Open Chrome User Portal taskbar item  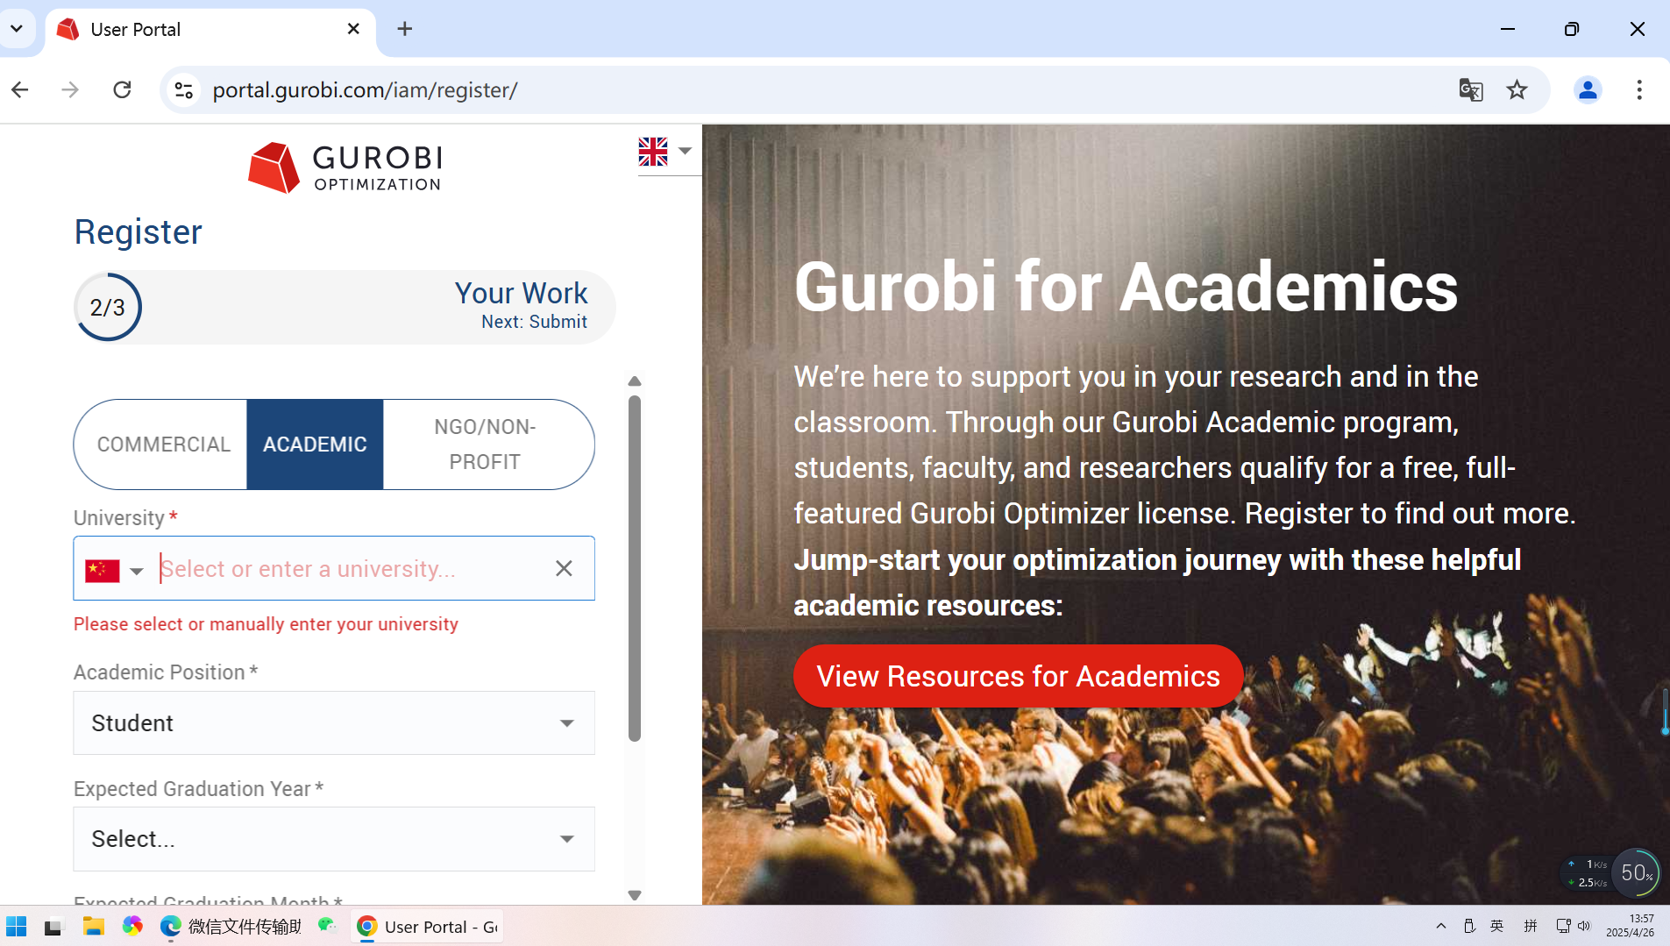(427, 927)
